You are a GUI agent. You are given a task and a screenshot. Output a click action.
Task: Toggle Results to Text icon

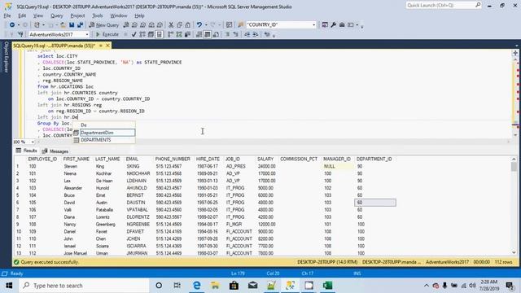[199, 34]
